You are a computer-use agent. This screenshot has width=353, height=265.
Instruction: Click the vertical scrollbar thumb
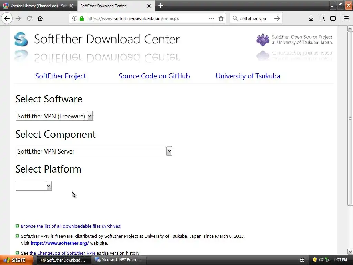tap(350, 118)
